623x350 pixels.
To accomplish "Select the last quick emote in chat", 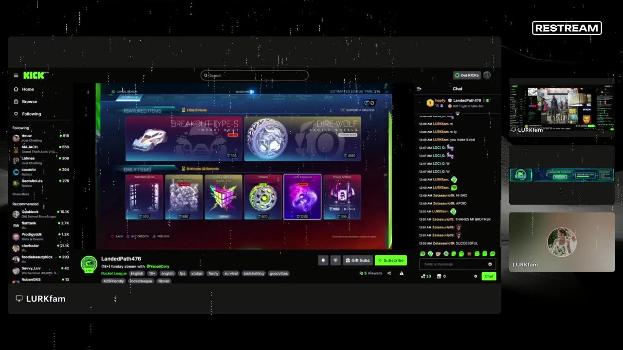I will 493,254.
